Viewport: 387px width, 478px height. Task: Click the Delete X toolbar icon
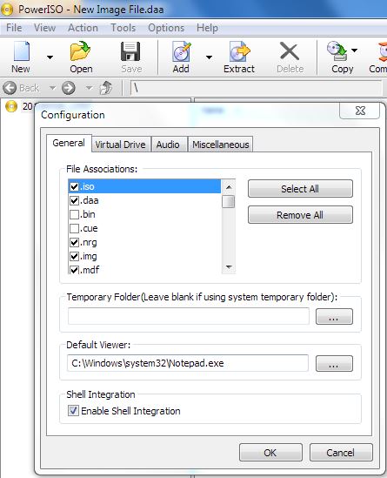point(290,51)
